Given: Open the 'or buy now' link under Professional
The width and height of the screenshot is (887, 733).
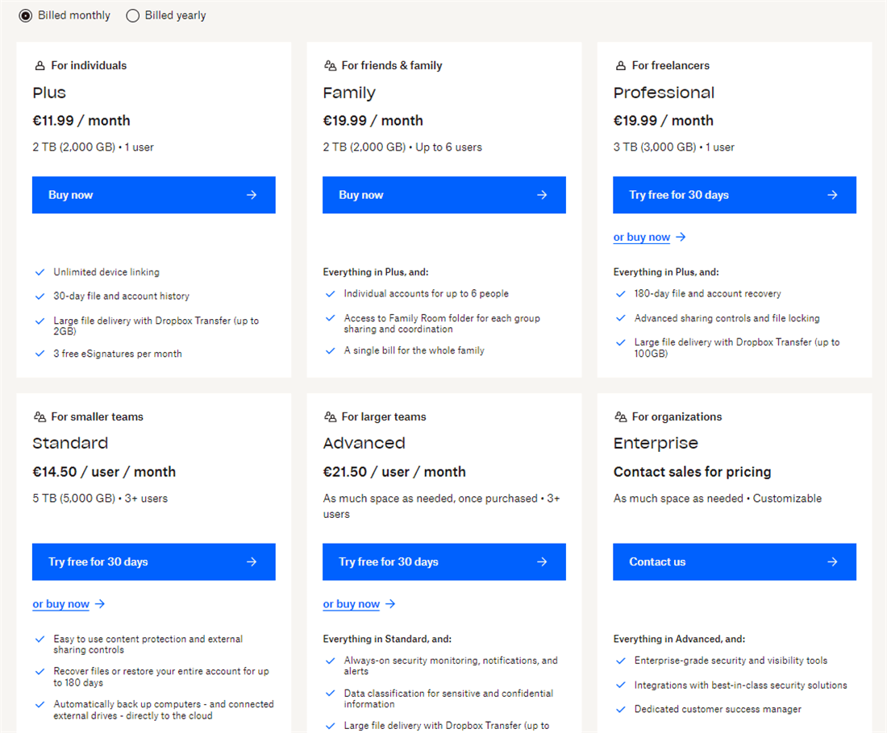Looking at the screenshot, I should (641, 238).
